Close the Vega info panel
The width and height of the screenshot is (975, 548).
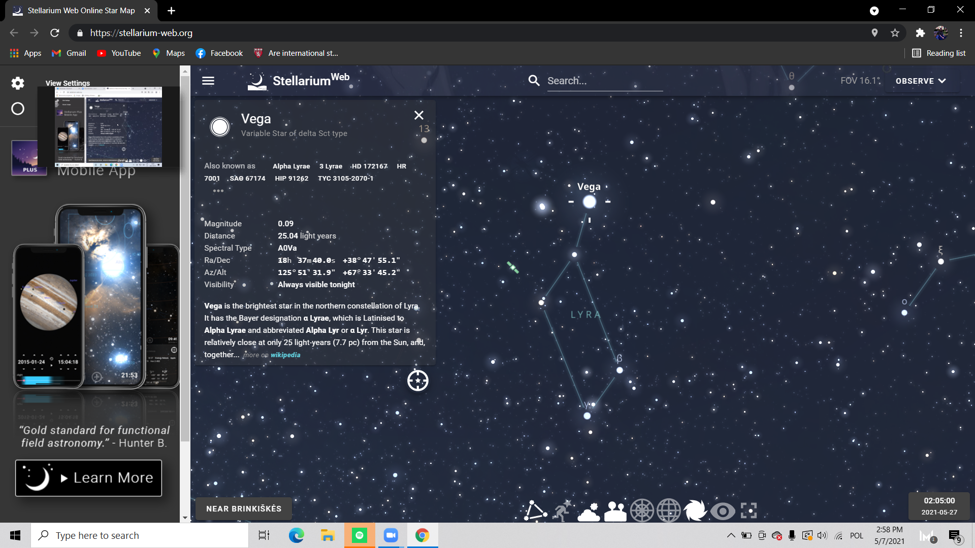tap(419, 115)
